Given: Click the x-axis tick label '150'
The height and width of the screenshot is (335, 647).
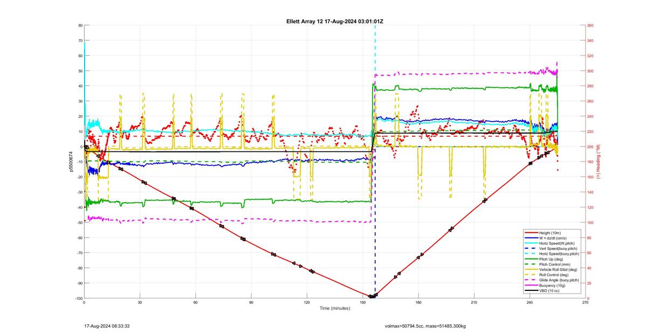Looking at the screenshot, I should pos(362,303).
